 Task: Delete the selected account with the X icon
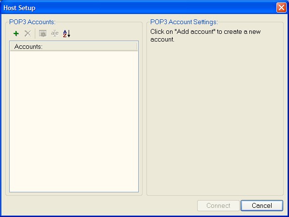pyautogui.click(x=28, y=33)
